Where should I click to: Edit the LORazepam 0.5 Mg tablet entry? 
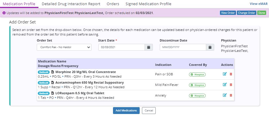225,95
